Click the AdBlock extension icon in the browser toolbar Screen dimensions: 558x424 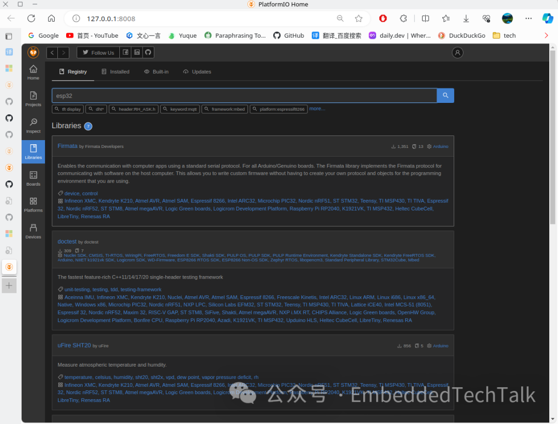pos(383,18)
